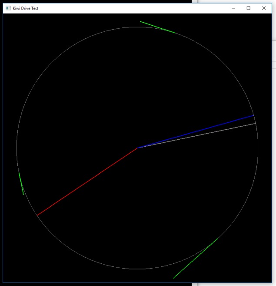Click the Kiwi Drive Test title text
Viewport: 276px width, 286px height.
click(x=26, y=8)
